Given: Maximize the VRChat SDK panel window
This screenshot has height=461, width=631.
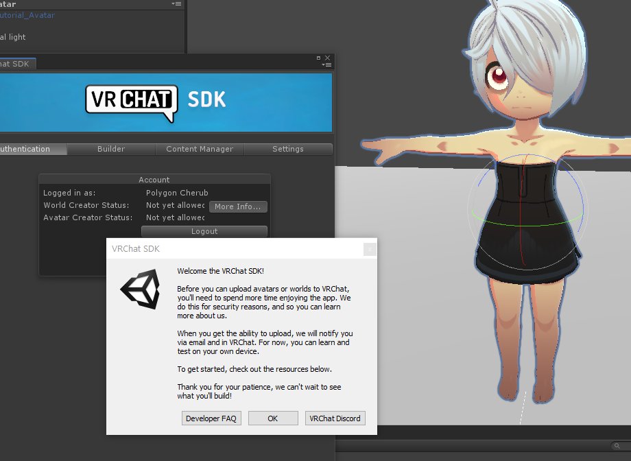Looking at the screenshot, I should 318,58.
